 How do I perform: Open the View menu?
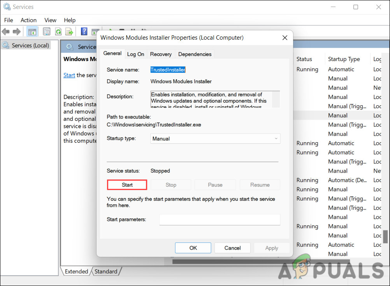50,20
